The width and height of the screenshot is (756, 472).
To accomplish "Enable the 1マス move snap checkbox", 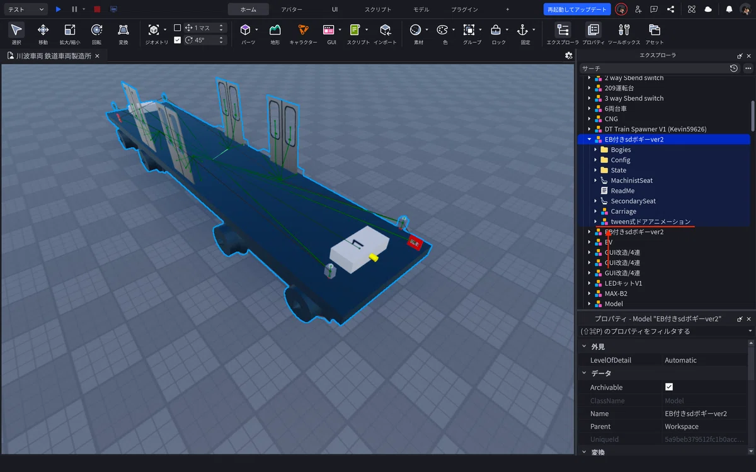I will (x=177, y=28).
